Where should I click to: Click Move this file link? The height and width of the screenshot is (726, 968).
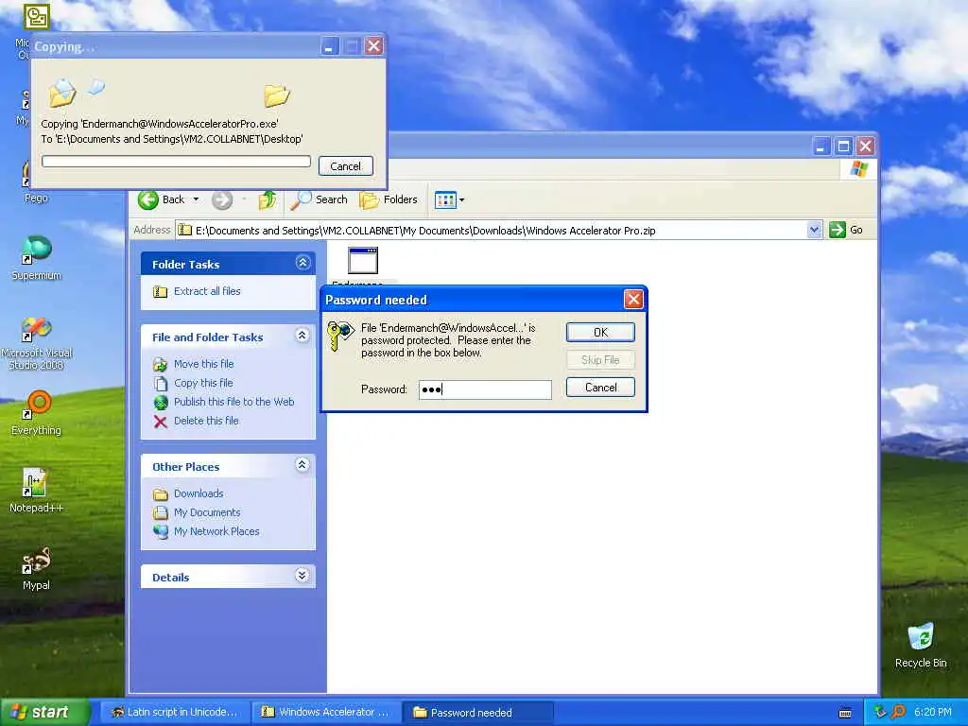coord(204,364)
